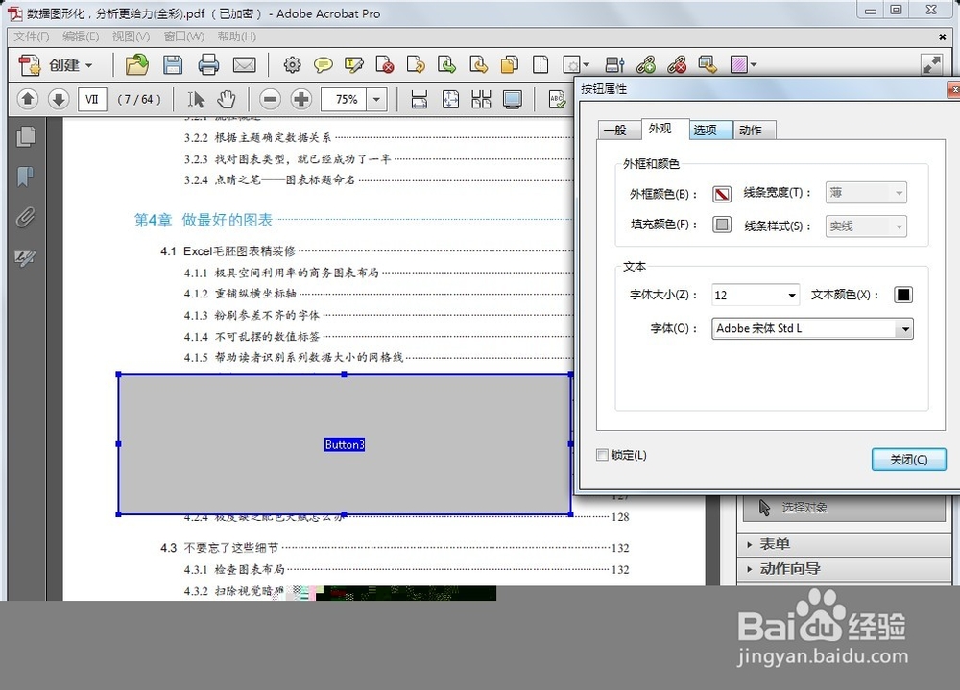Click the extract page orange arrow icon

tap(478, 64)
